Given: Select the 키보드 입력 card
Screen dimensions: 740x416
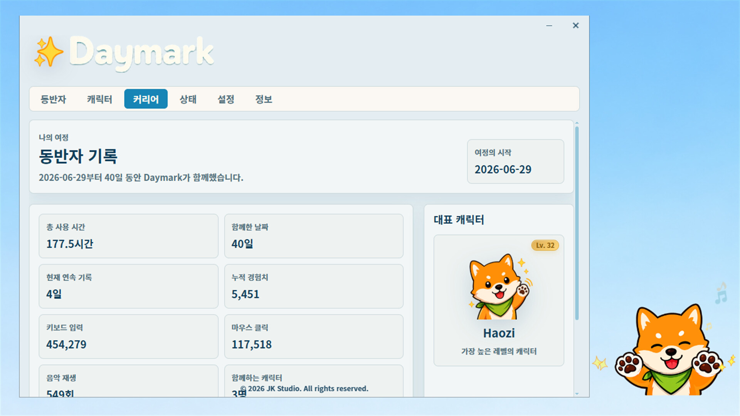Looking at the screenshot, I should (x=128, y=336).
